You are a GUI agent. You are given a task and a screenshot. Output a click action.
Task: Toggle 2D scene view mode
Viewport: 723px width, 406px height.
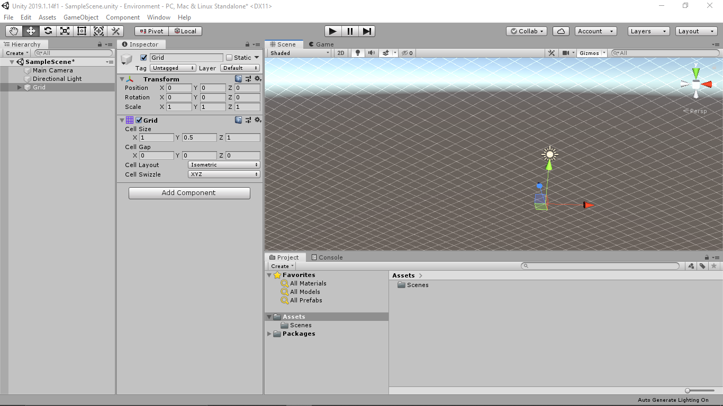[x=341, y=53]
